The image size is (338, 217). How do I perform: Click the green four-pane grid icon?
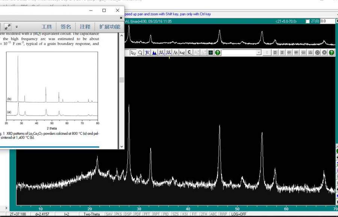211,53
